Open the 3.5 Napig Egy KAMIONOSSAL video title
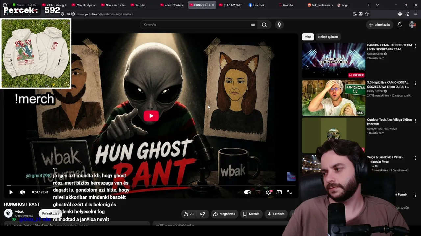 [388, 85]
